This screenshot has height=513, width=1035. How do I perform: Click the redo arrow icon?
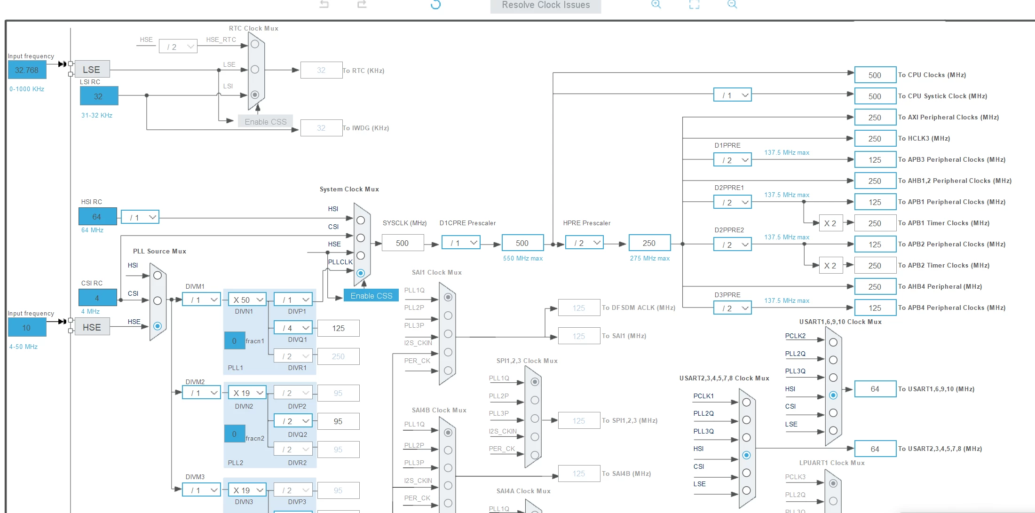(x=362, y=4)
